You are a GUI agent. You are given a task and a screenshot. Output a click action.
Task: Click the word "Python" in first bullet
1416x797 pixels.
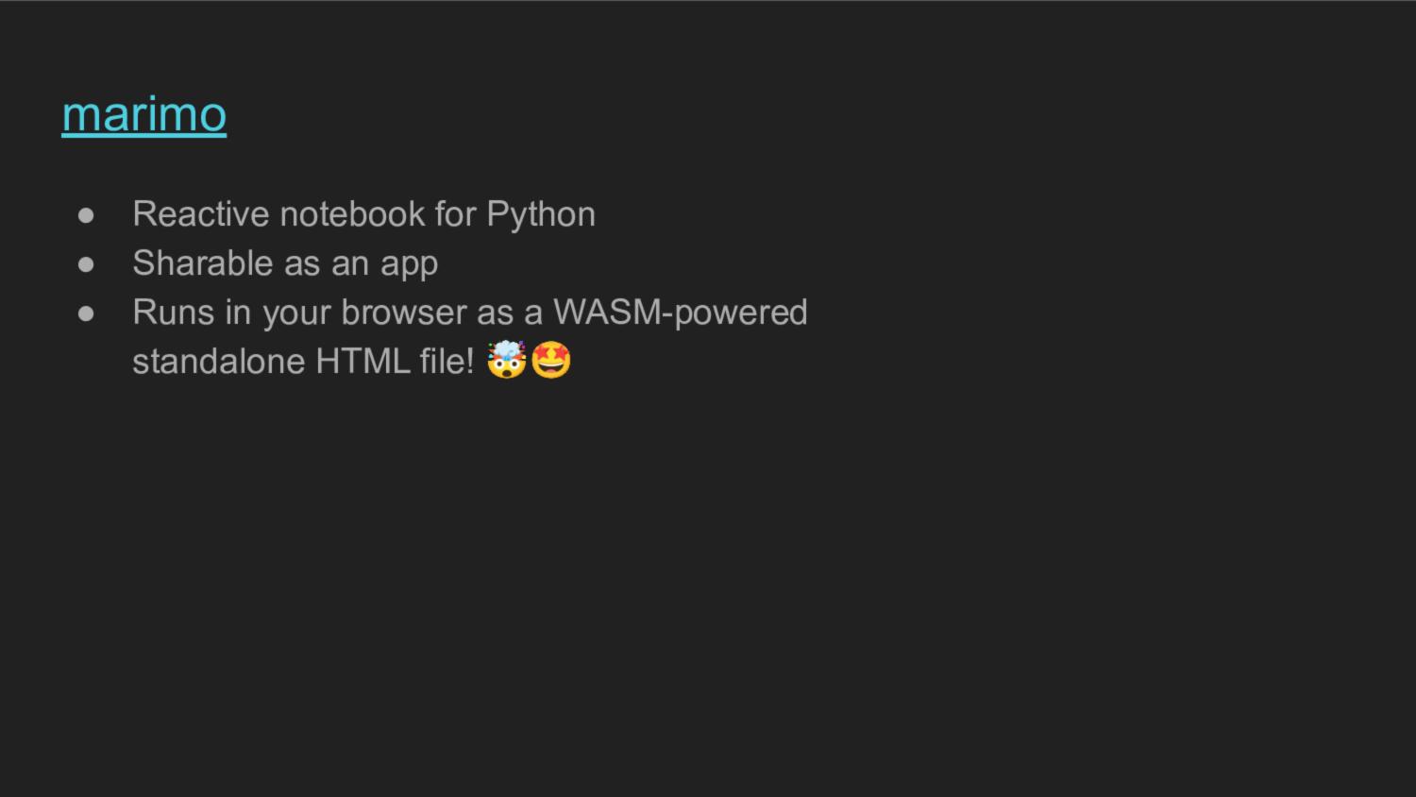pyautogui.click(x=541, y=214)
